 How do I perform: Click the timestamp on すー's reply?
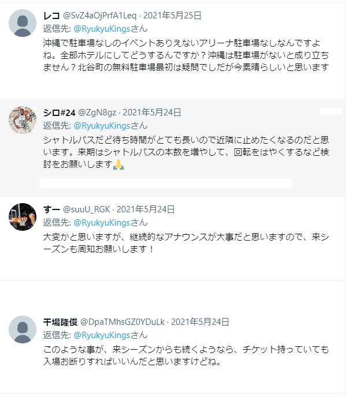pos(146,209)
